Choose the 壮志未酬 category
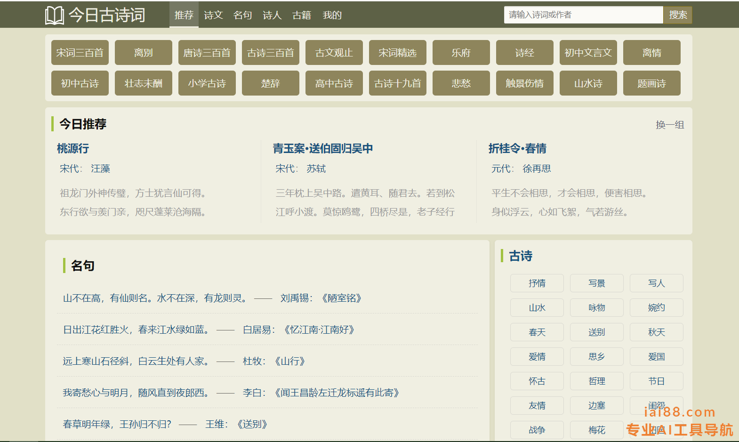This screenshot has width=739, height=442. click(x=144, y=83)
